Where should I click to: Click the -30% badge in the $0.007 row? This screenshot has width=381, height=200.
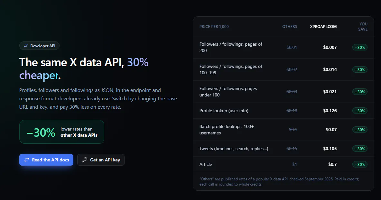tap(360, 47)
